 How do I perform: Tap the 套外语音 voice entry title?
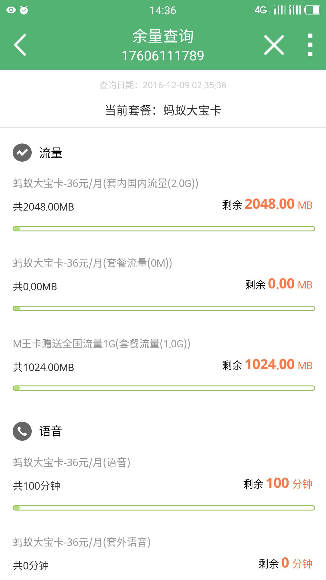click(82, 542)
